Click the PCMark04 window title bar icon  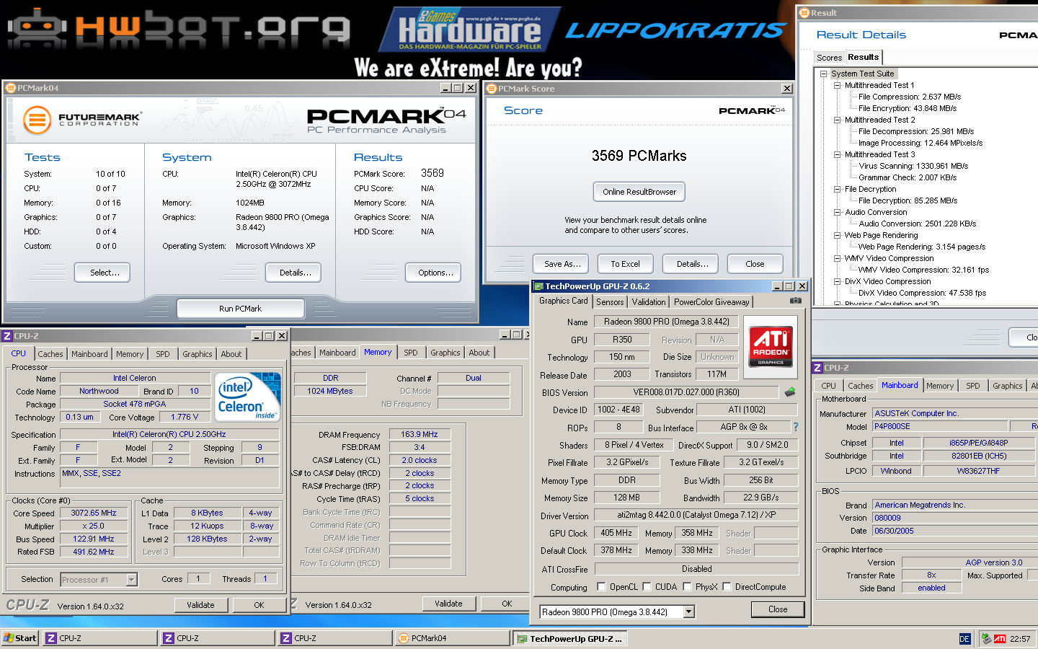point(10,88)
